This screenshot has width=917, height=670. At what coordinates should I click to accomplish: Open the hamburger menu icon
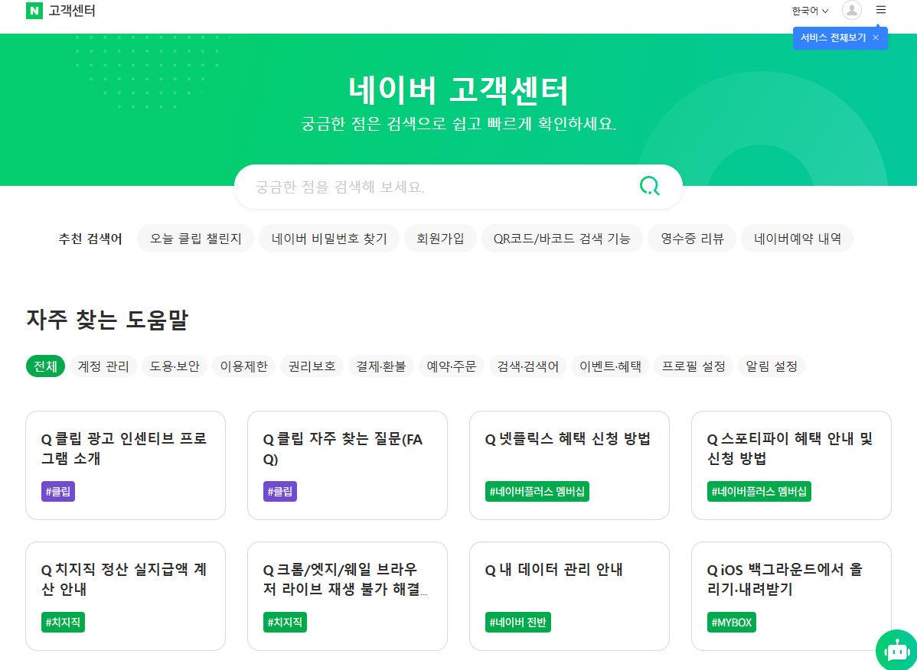881,10
